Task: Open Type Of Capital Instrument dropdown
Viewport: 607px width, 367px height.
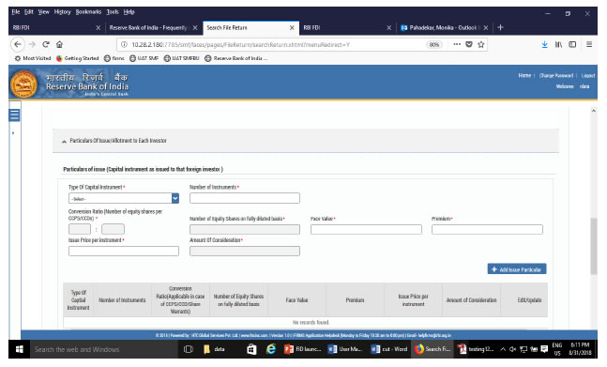Action: pyautogui.click(x=124, y=198)
